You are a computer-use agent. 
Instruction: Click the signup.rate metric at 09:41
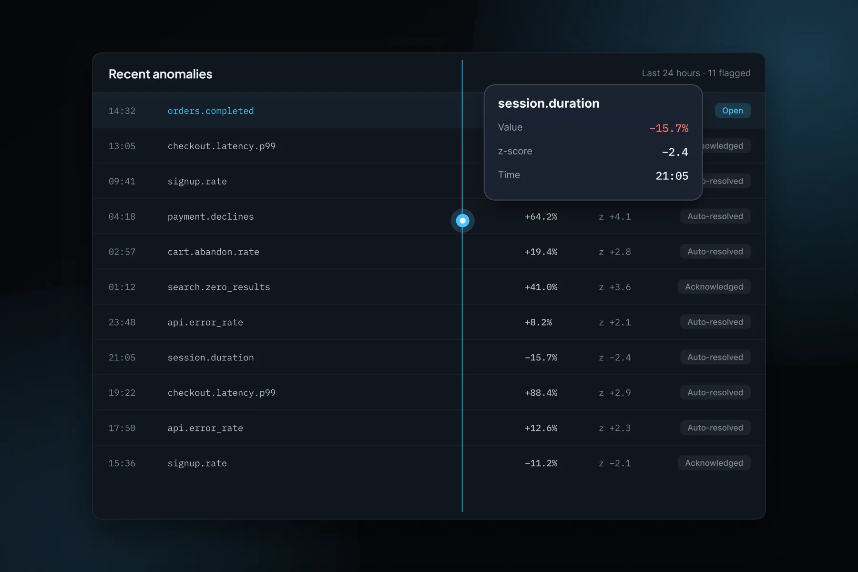coord(197,181)
